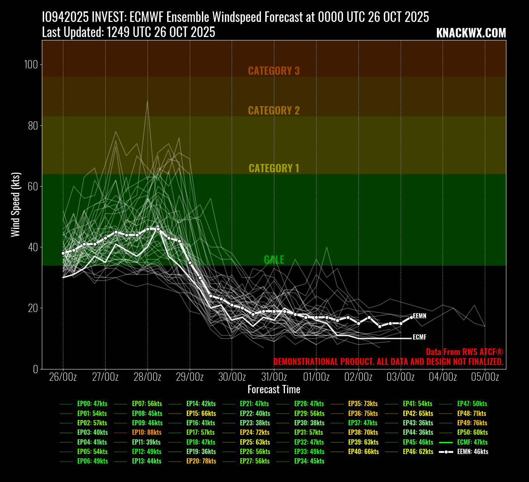The width and height of the screenshot is (529, 482).
Task: Click the ECMF line end label on chart
Action: coord(420,337)
